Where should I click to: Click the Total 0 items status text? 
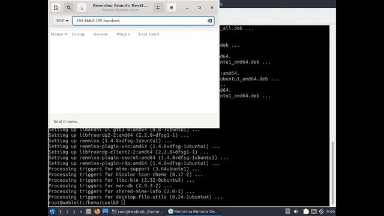click(65, 121)
